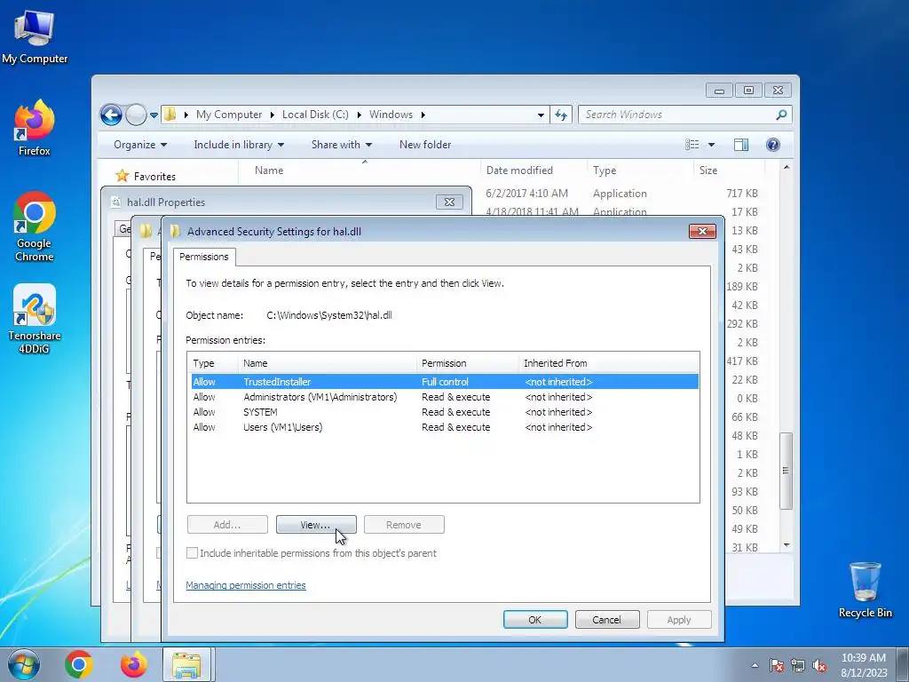Click OK in Advanced Security Settings
This screenshot has height=682, width=909.
pyautogui.click(x=535, y=620)
